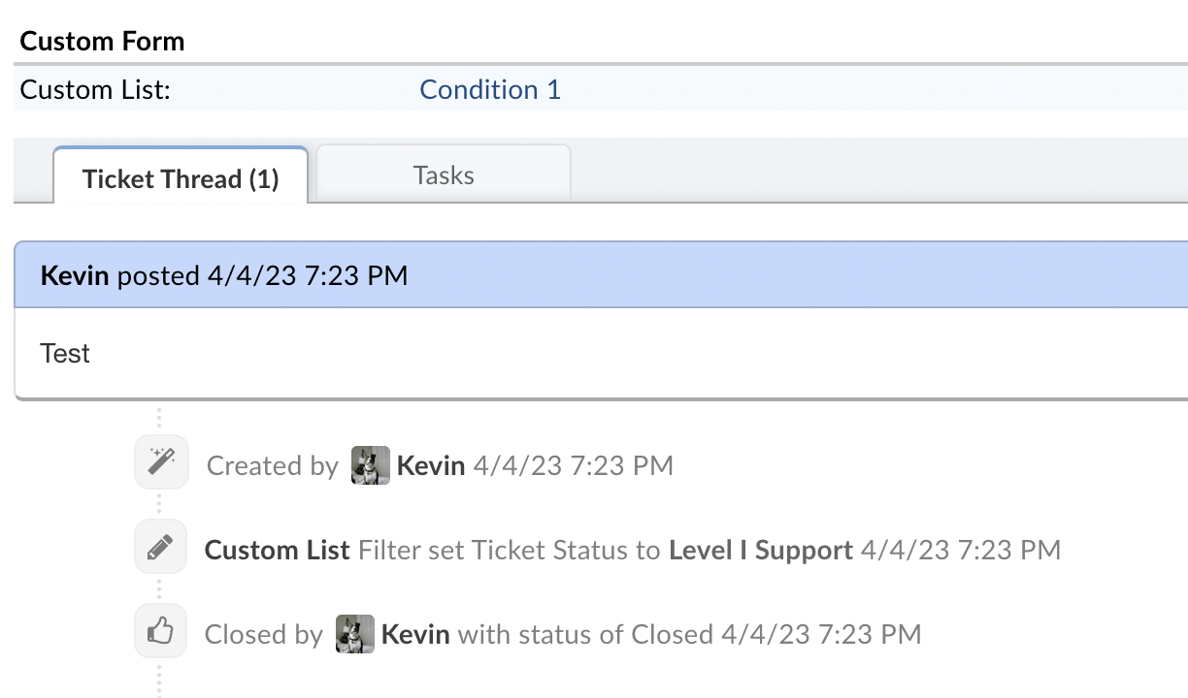
Task: Click the timestamp on the Level I Support entry
Action: click(x=961, y=550)
